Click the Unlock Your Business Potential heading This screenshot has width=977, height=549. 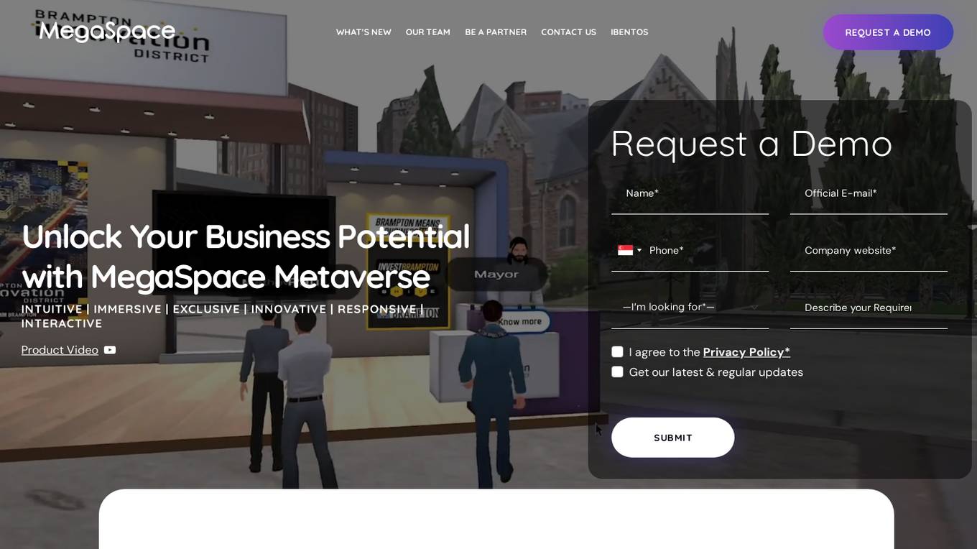coord(246,257)
